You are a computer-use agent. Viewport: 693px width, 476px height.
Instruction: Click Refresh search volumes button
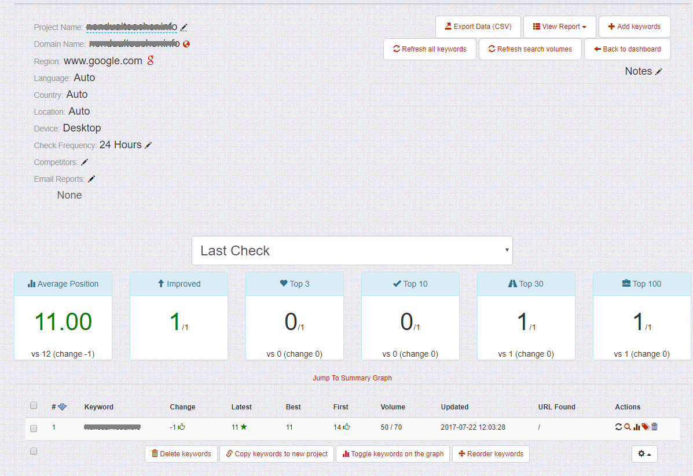tap(530, 49)
